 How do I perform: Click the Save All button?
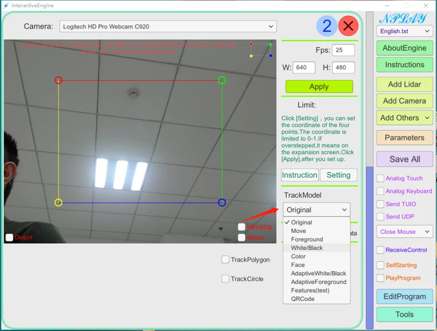tap(404, 159)
